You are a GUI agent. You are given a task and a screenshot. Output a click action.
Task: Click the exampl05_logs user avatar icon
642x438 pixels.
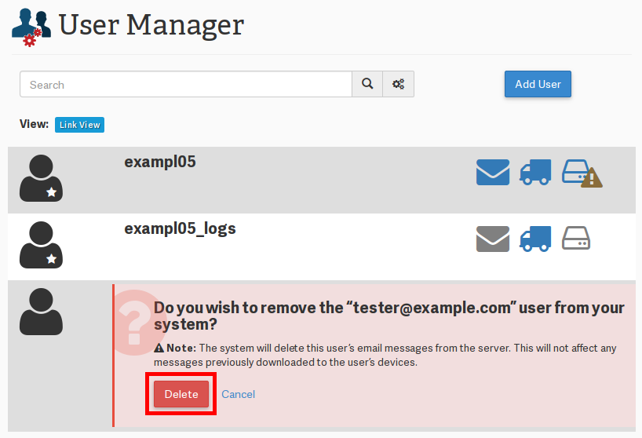click(41, 245)
